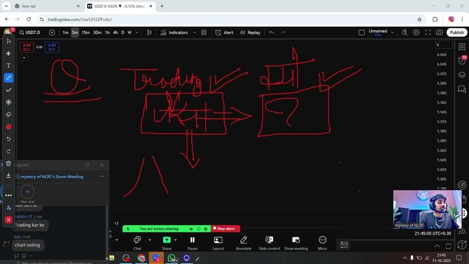Select the 15m timeframe
The width and height of the screenshot is (469, 264).
[x=86, y=33]
